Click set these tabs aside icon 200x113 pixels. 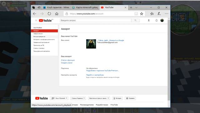pos(39,8)
